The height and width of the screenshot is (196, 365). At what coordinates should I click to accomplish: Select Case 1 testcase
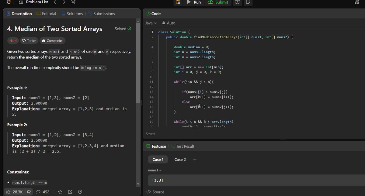click(158, 160)
